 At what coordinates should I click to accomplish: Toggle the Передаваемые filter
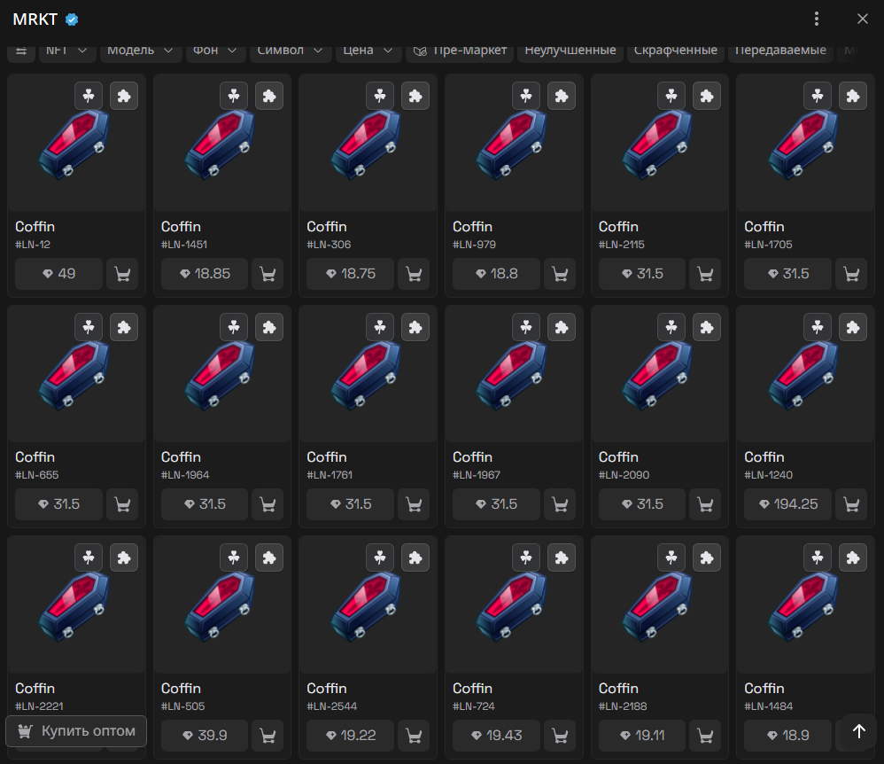click(x=780, y=51)
